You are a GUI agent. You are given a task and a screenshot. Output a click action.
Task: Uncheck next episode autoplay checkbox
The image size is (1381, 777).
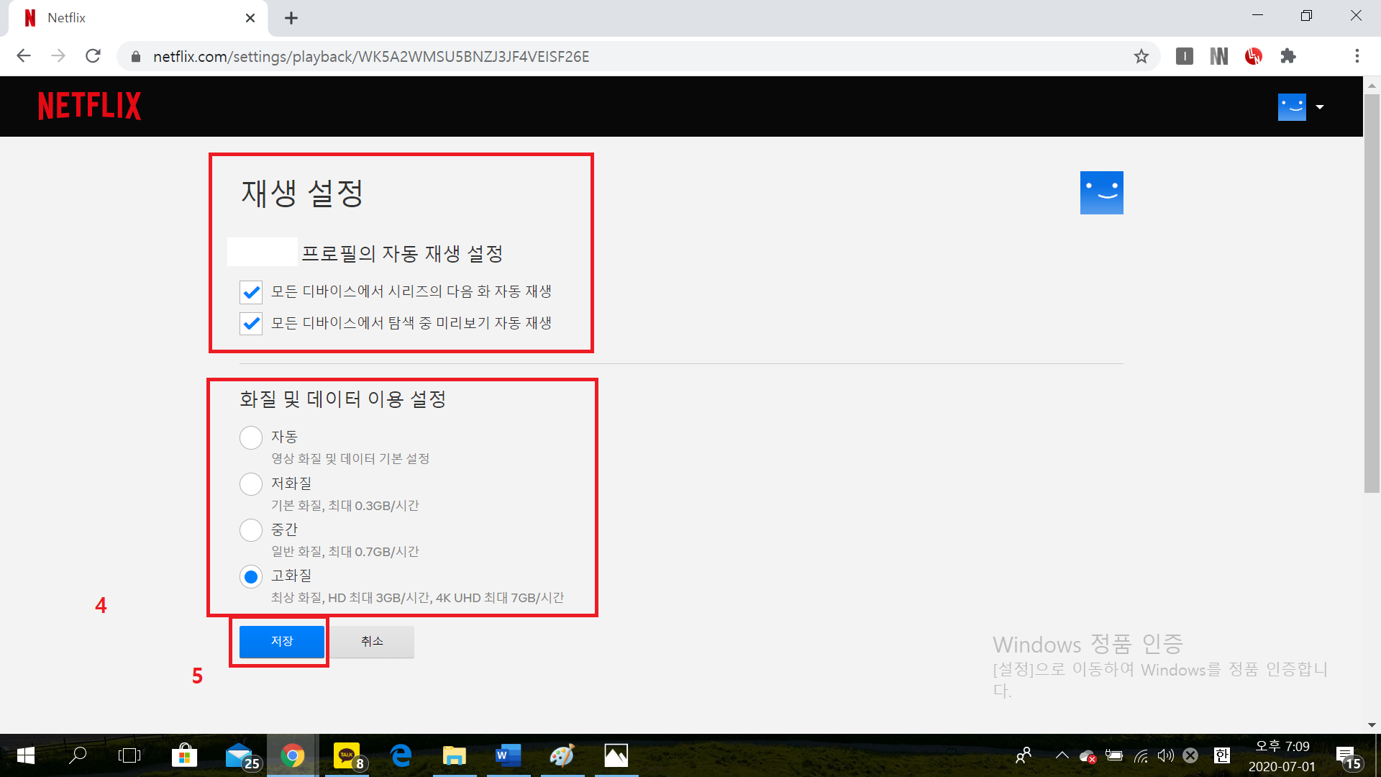pyautogui.click(x=251, y=292)
